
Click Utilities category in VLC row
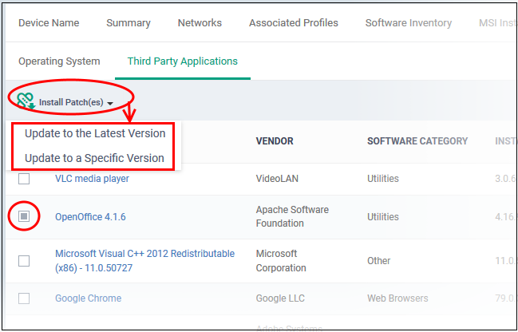point(383,179)
